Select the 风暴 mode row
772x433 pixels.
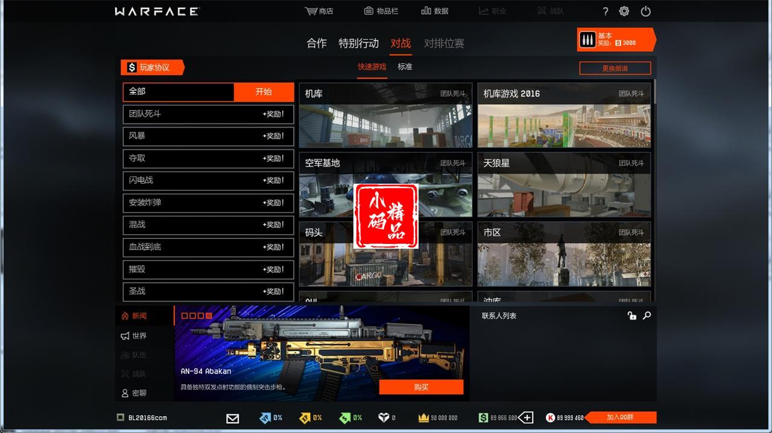(208, 136)
